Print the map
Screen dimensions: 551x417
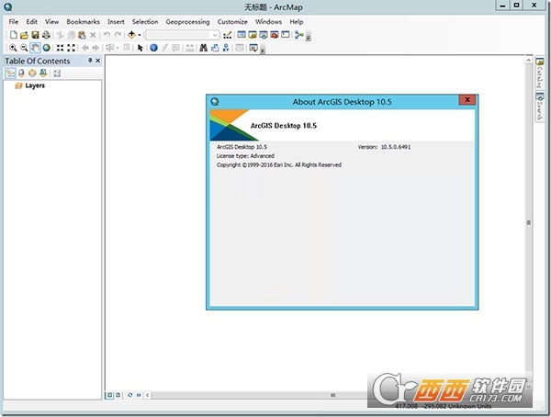[x=46, y=35]
